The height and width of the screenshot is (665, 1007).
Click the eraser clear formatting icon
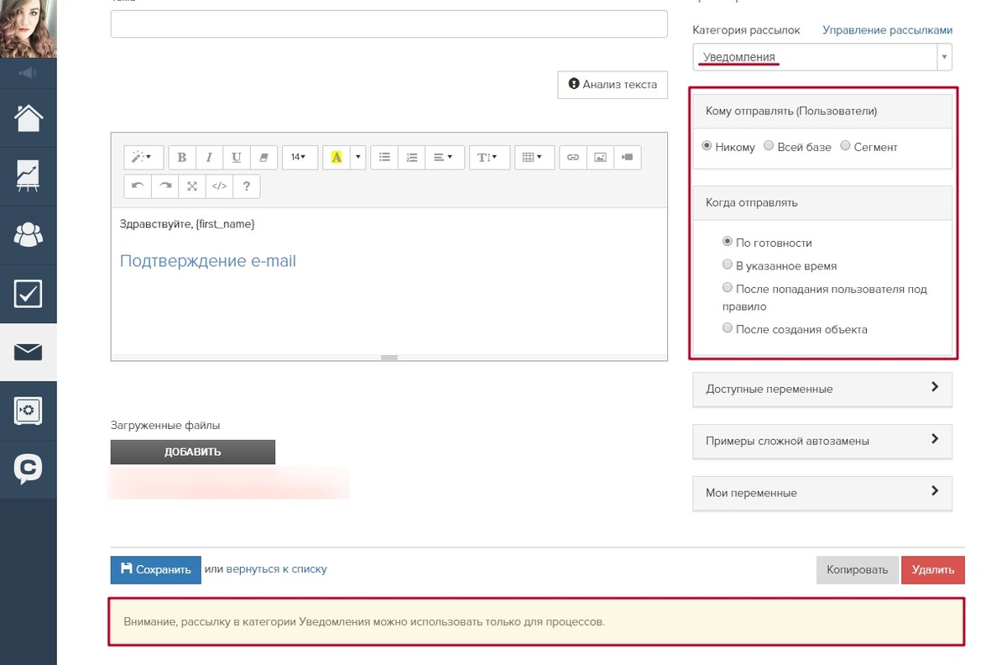263,157
